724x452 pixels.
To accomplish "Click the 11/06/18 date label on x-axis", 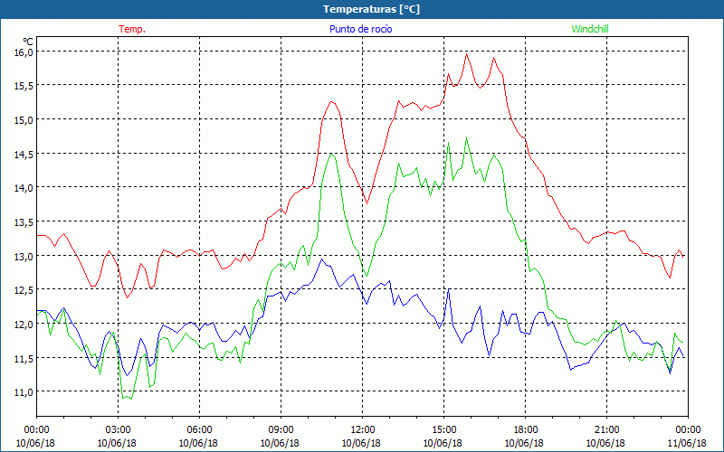I will (687, 443).
